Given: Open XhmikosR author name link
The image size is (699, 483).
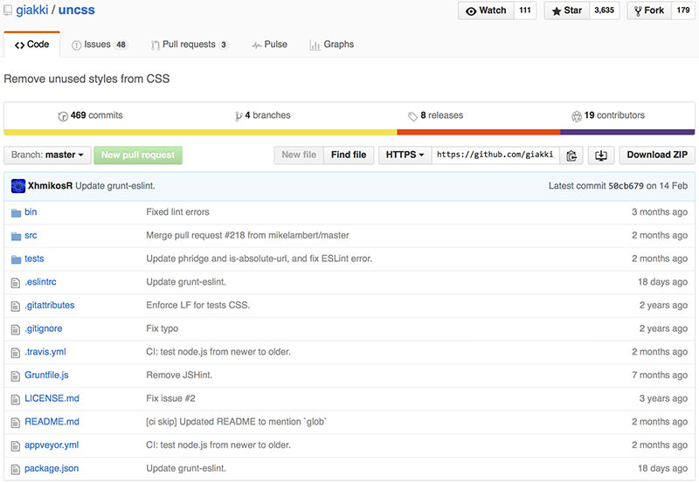Looking at the screenshot, I should coord(50,186).
